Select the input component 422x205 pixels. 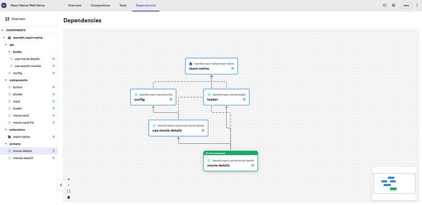point(28,101)
